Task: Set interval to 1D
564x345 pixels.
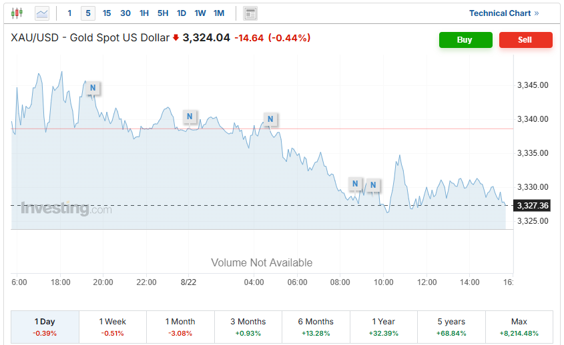Action: (182, 13)
